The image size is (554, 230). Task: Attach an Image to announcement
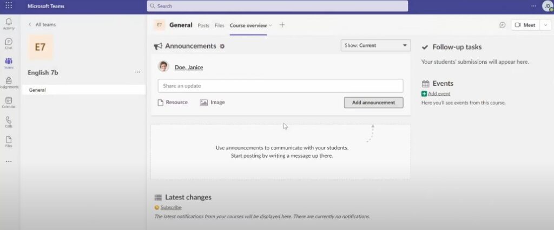(x=212, y=102)
